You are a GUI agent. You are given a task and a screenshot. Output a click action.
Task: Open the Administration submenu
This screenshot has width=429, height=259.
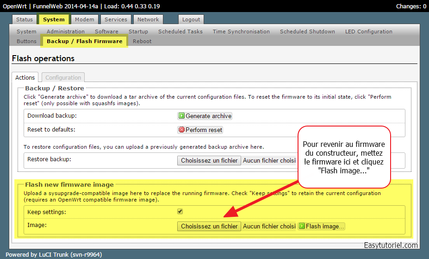[65, 32]
